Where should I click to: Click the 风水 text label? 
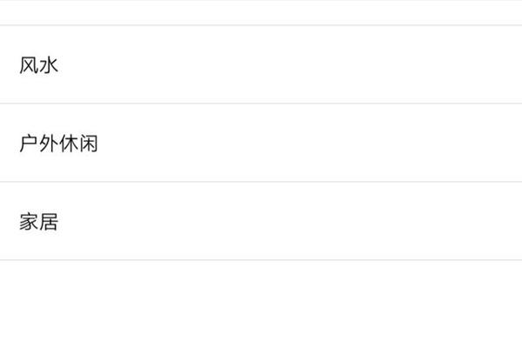[x=38, y=64]
